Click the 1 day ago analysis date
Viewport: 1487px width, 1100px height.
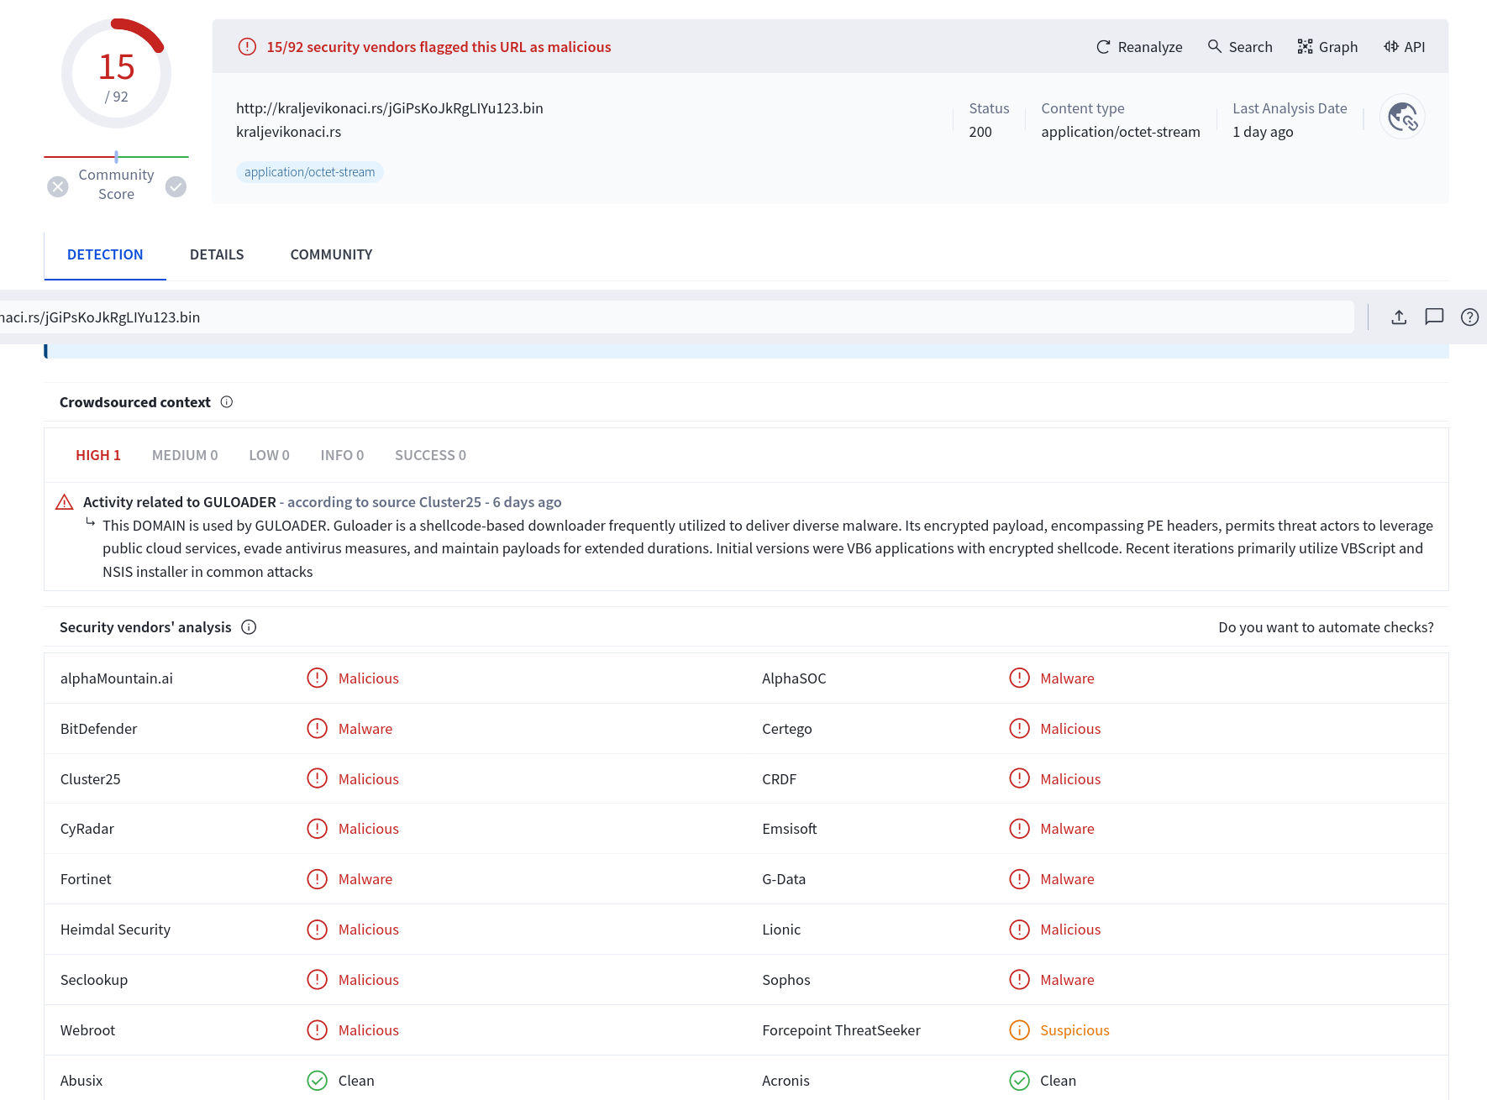[x=1263, y=132]
